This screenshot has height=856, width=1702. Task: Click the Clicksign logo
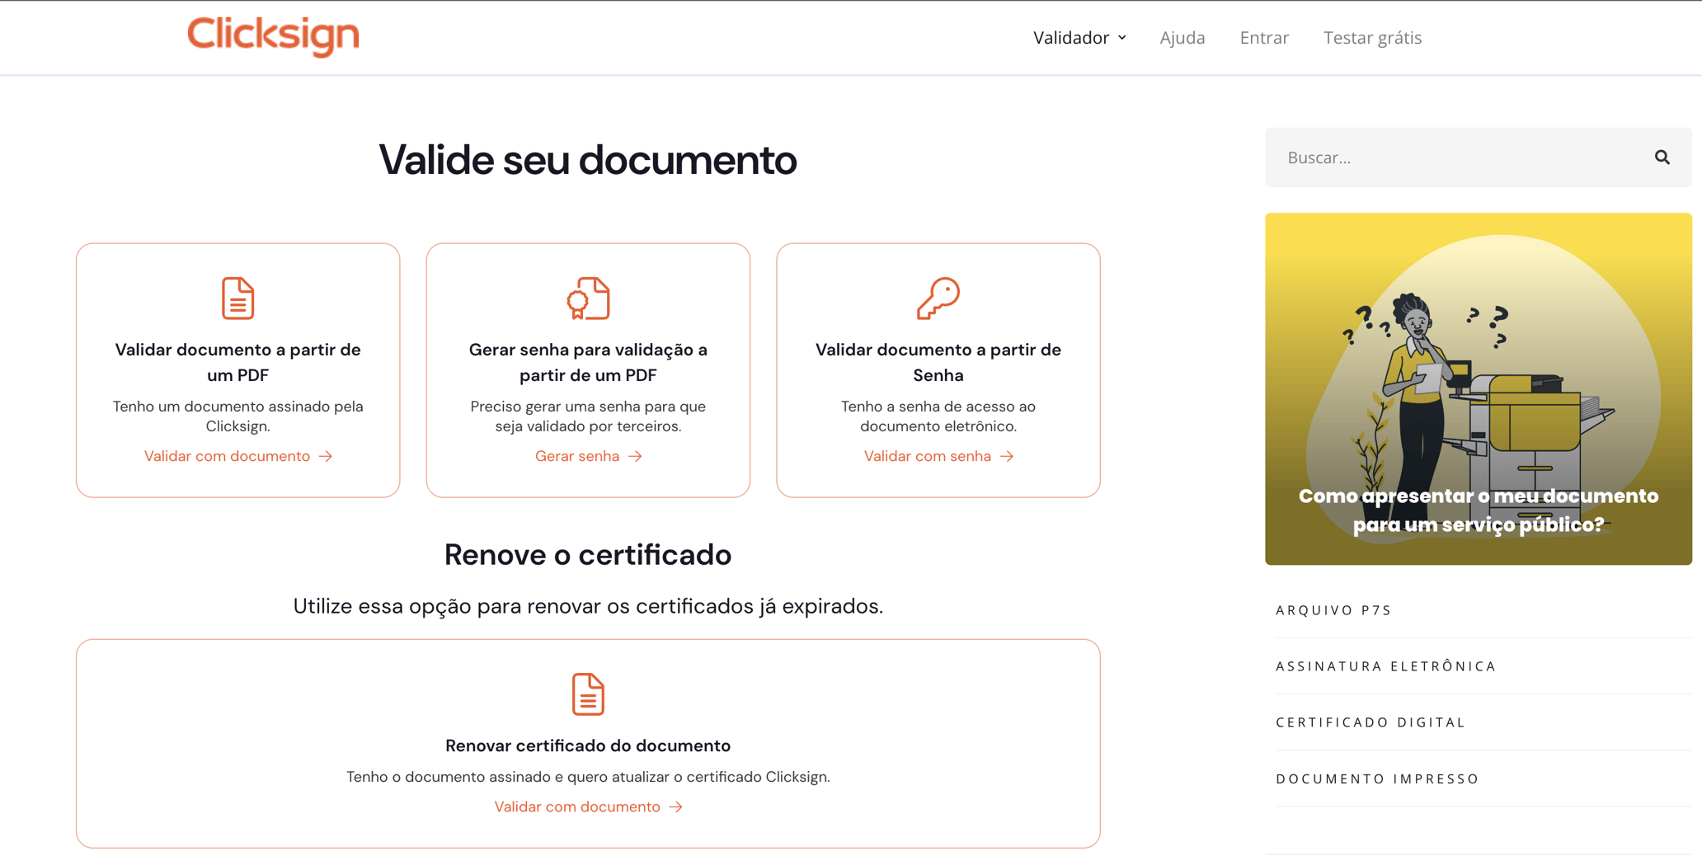point(273,36)
